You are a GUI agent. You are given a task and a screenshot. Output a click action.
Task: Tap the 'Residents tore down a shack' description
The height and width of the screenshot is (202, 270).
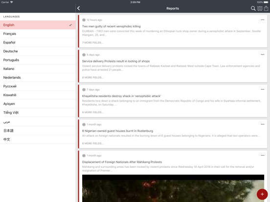pyautogui.click(x=172, y=103)
